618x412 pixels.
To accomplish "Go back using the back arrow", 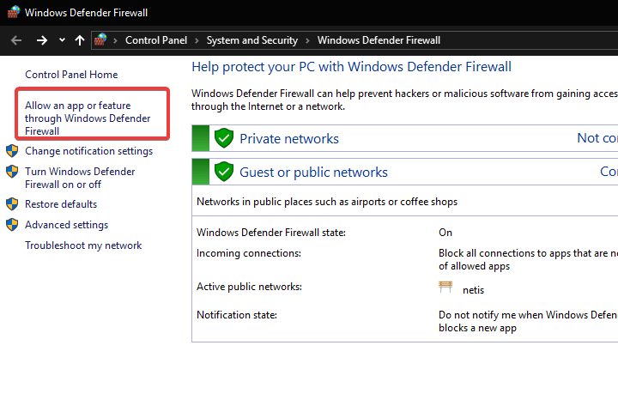I will coord(16,40).
